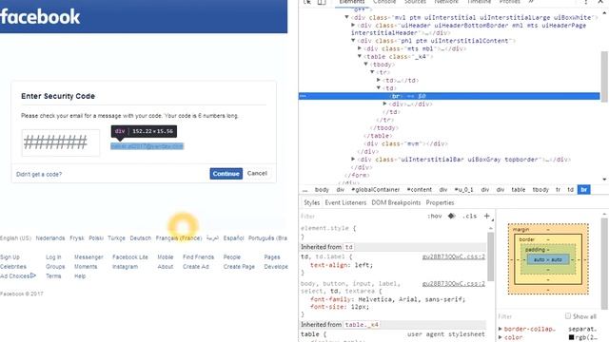Click the text-align: left declaration
The image size is (609, 342).
click(x=342, y=265)
